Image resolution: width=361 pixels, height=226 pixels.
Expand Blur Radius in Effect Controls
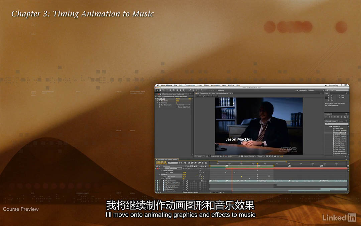[158, 101]
